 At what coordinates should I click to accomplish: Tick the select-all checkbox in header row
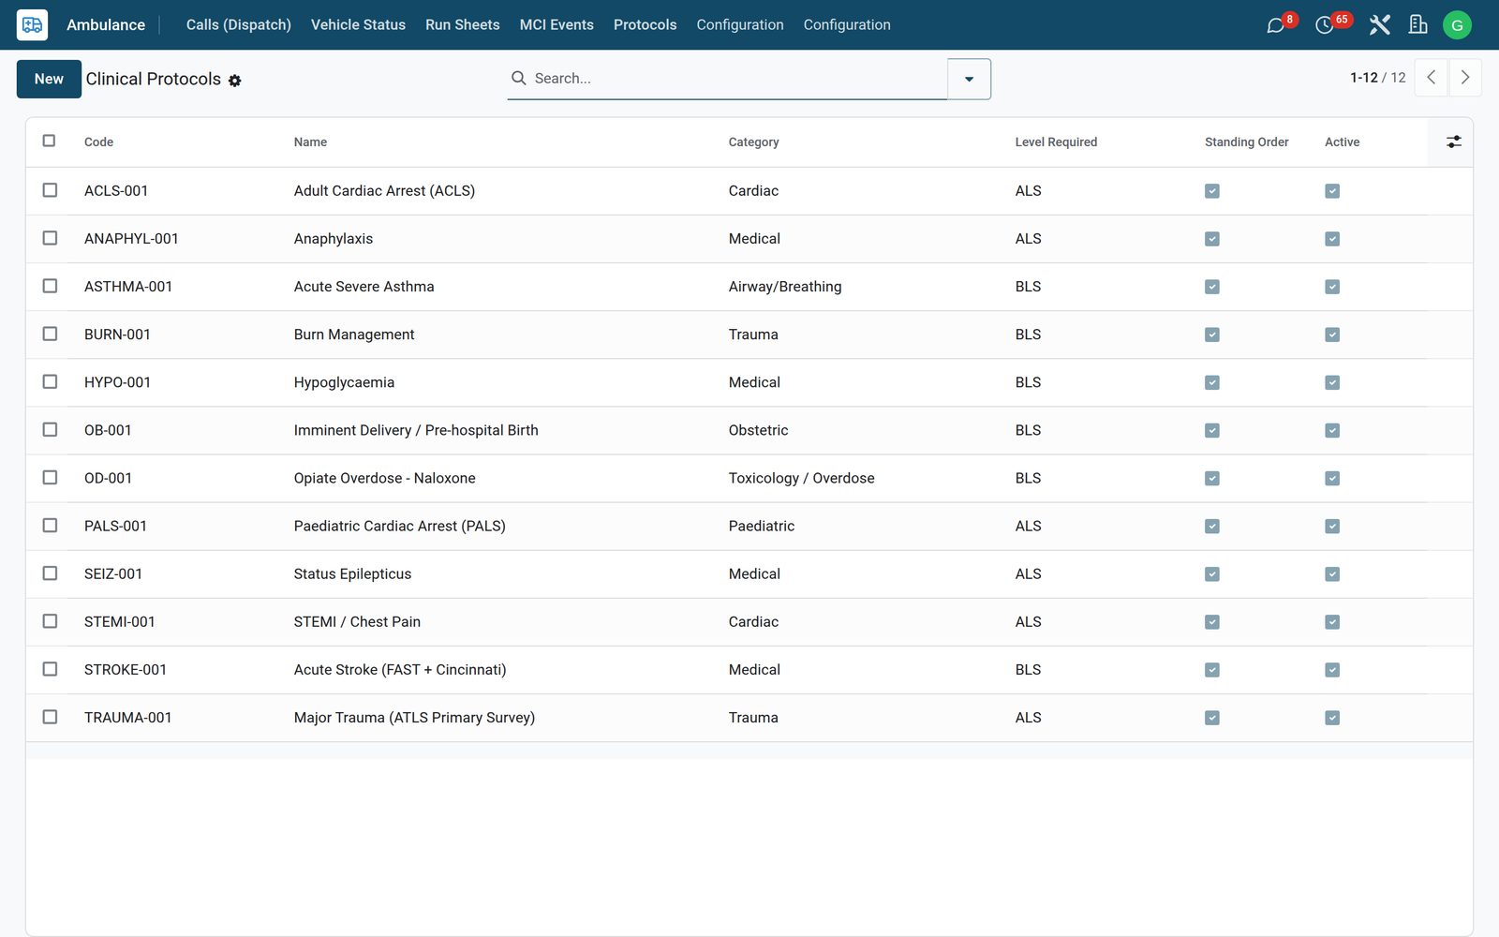(49, 141)
